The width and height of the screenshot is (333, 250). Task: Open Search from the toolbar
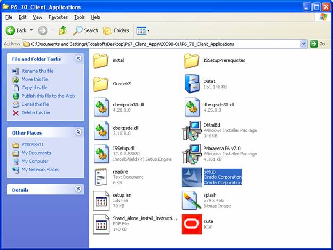point(85,30)
